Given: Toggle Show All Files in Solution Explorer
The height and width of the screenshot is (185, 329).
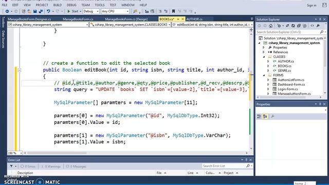Looking at the screenshot, I should (305, 26).
